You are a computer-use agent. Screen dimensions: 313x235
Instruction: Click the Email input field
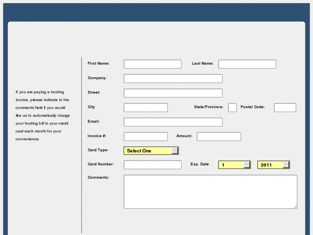point(173,122)
